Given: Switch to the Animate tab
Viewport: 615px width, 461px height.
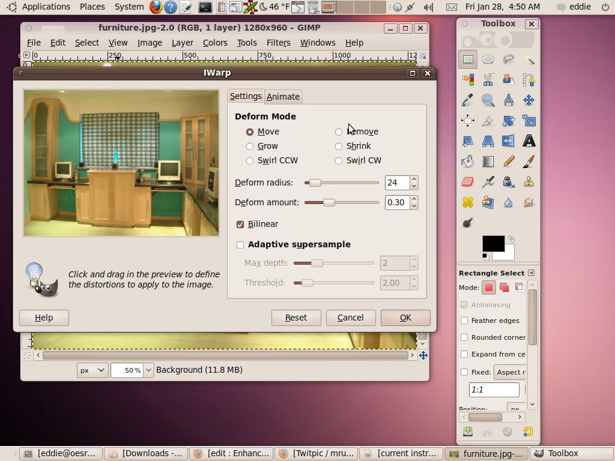Looking at the screenshot, I should 283,97.
